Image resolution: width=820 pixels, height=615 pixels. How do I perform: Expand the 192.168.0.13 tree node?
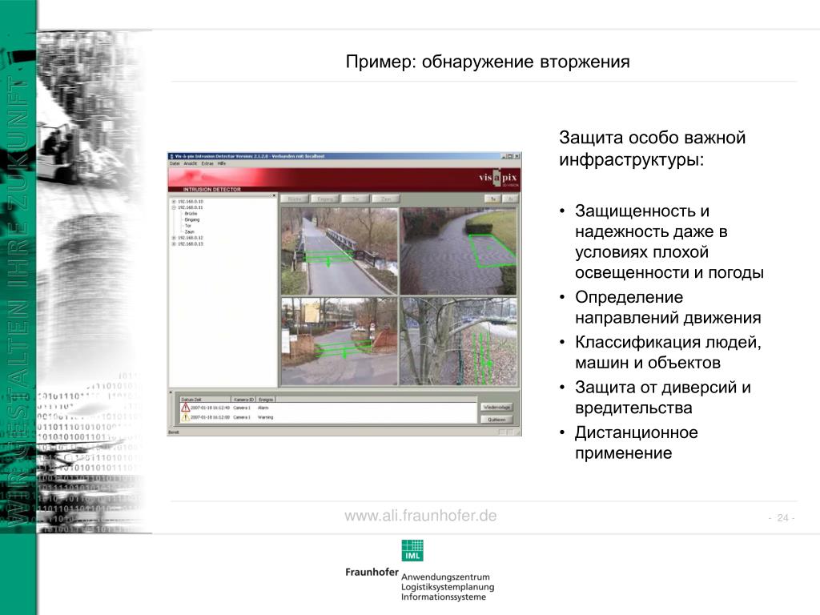click(x=174, y=244)
